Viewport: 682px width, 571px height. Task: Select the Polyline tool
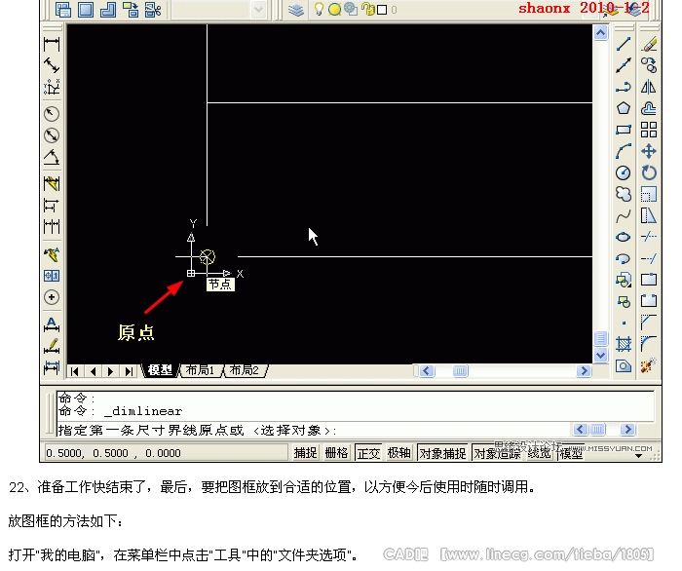[x=624, y=87]
